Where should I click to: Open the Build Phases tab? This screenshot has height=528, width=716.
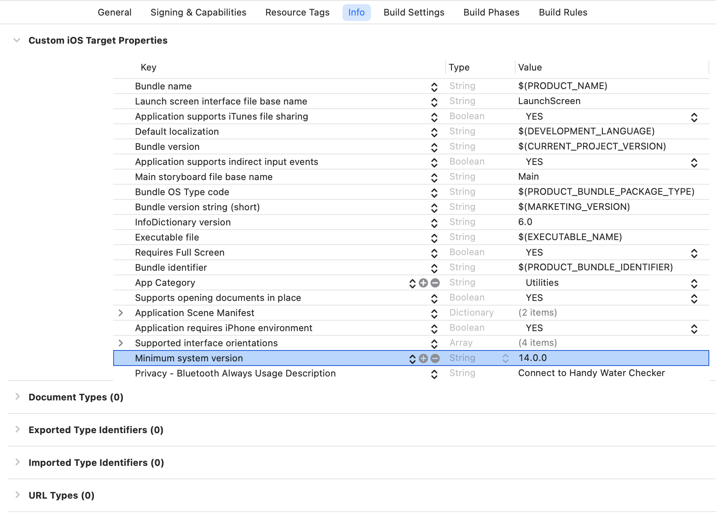pyautogui.click(x=491, y=13)
